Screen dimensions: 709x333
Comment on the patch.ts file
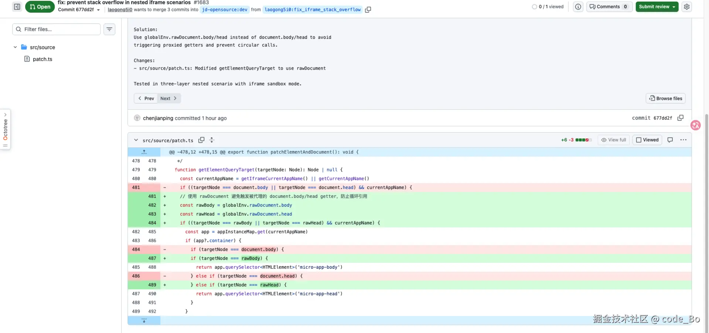click(x=670, y=140)
